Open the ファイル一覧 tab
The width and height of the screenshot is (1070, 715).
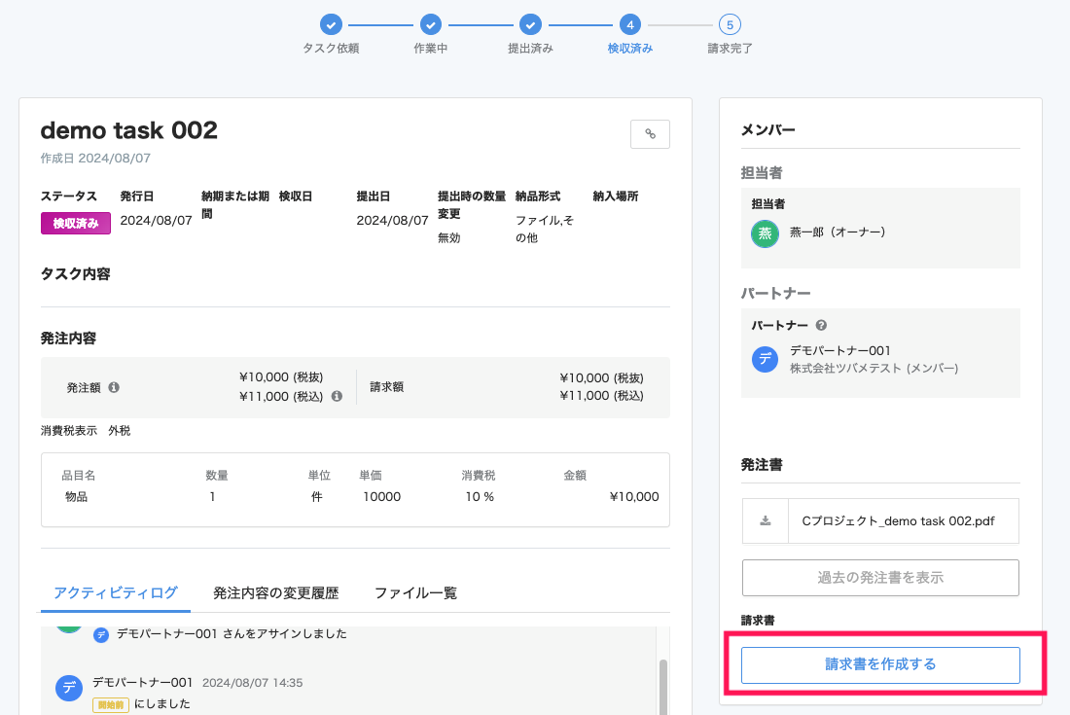coord(415,592)
